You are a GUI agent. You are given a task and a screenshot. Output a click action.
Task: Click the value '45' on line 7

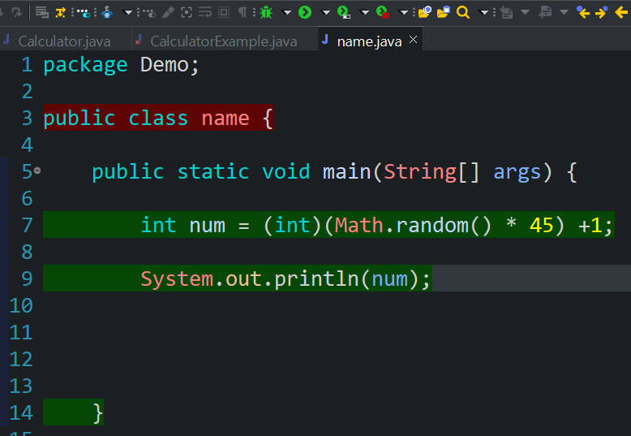(542, 225)
